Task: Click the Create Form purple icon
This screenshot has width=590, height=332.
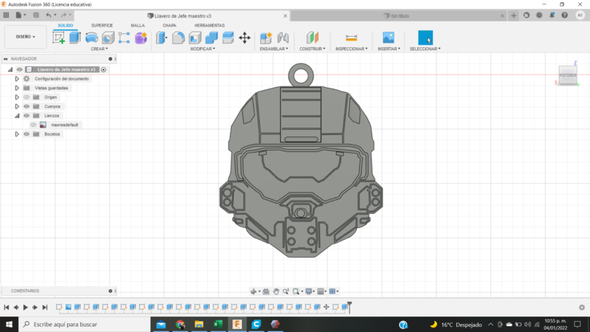Action: tap(141, 38)
